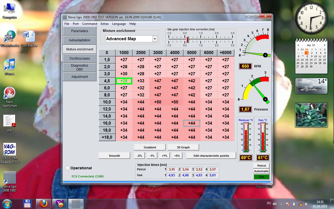Open the Luci Bledea Word document
This screenshot has height=209, width=334.
point(29,37)
